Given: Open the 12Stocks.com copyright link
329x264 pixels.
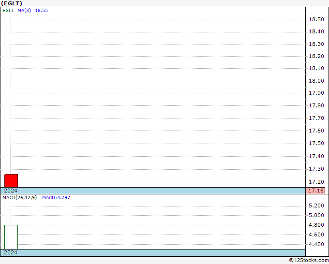Looking at the screenshot, I should [x=309, y=261].
